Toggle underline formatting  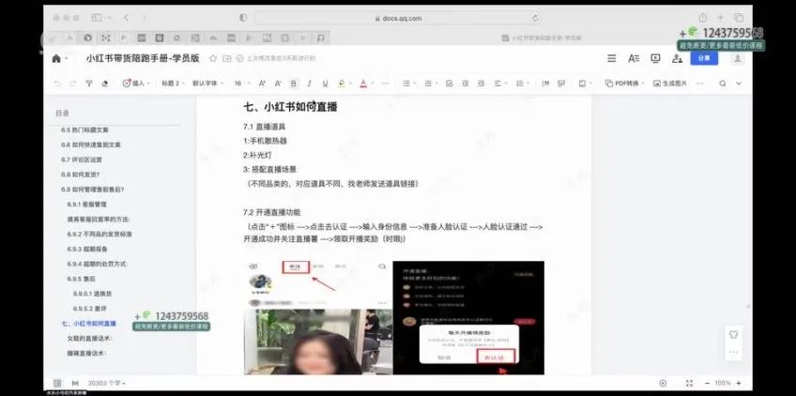(325, 84)
